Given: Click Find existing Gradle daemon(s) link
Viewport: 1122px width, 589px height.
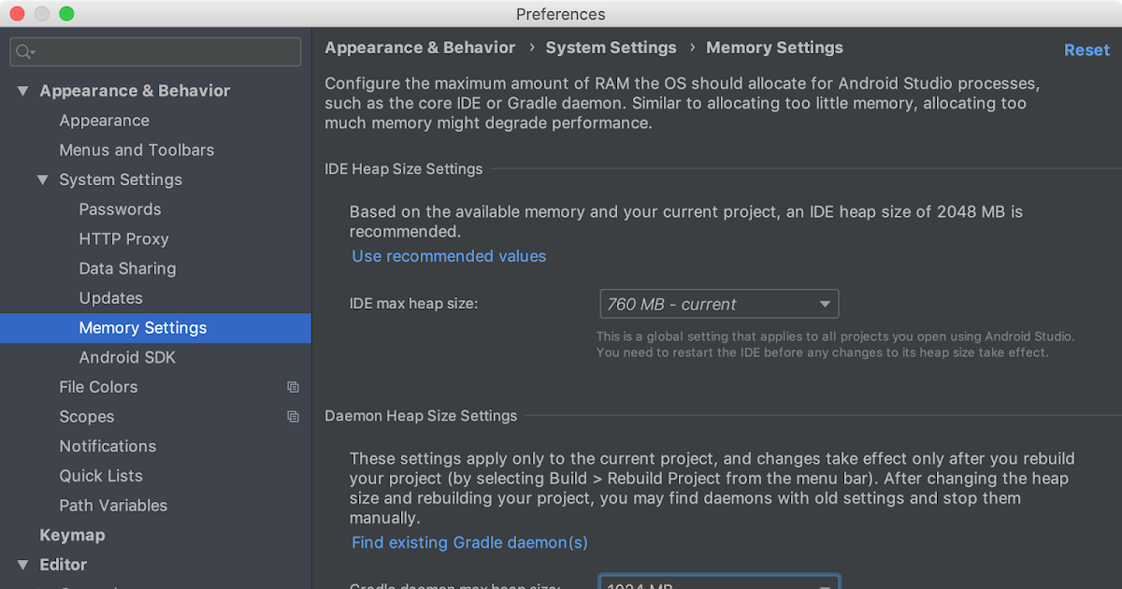Looking at the screenshot, I should (469, 542).
